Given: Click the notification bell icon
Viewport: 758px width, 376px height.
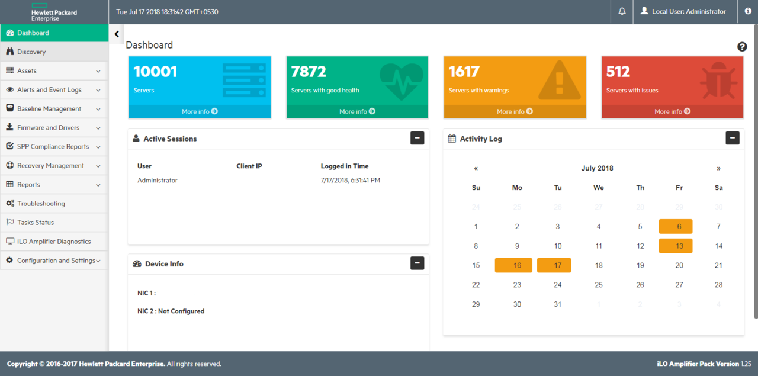Looking at the screenshot, I should (622, 12).
